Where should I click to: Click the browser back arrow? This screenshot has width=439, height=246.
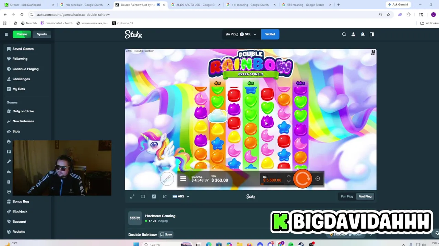tap(5, 15)
